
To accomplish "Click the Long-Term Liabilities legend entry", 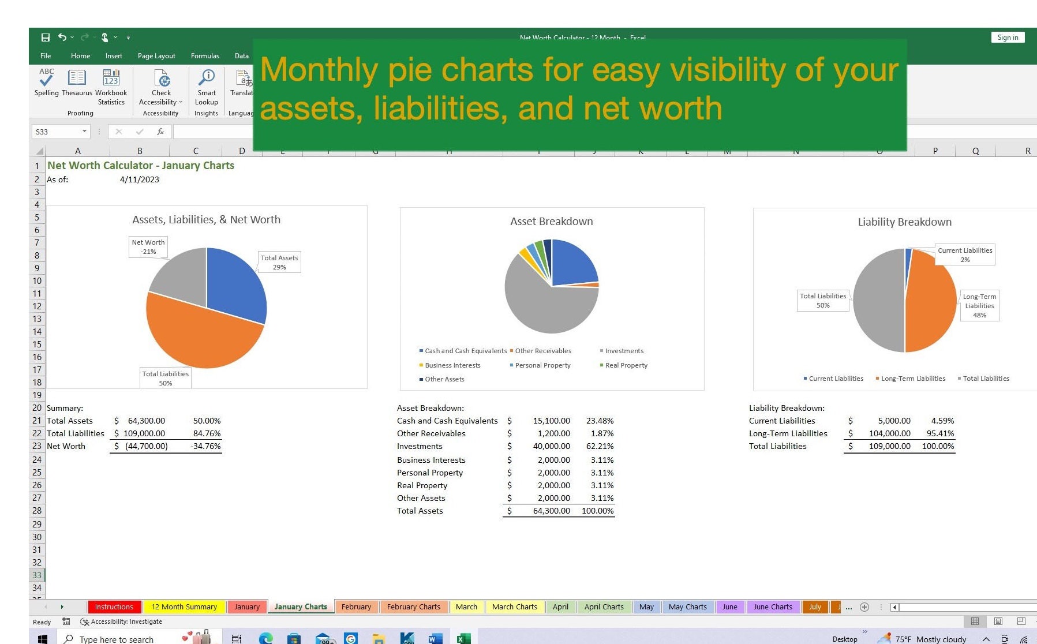I will [910, 379].
